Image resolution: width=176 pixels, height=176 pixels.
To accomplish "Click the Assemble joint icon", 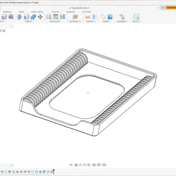I will 122,17.
